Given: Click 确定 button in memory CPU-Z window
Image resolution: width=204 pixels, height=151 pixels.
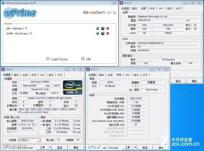Looking at the screenshot, I should pos(161,148).
